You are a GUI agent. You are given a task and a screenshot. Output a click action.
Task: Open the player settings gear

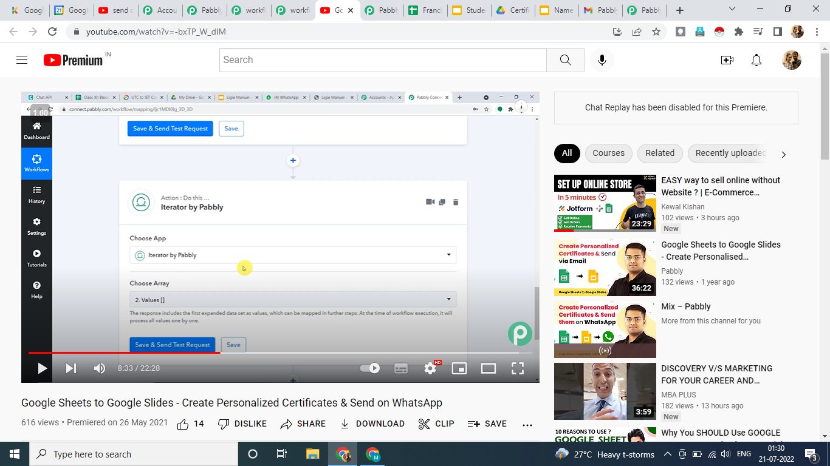coord(430,368)
